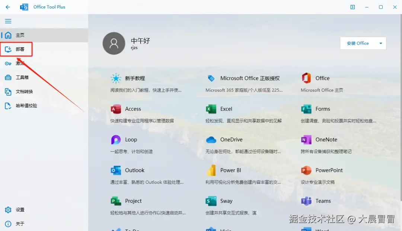The image size is (402, 231).
Task: Click the Power BI icon
Action: [x=211, y=170]
